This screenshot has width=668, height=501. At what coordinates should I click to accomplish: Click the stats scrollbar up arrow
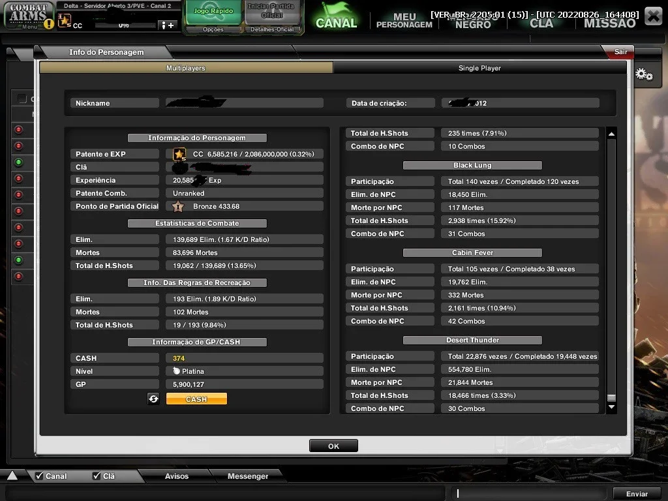[x=611, y=134]
